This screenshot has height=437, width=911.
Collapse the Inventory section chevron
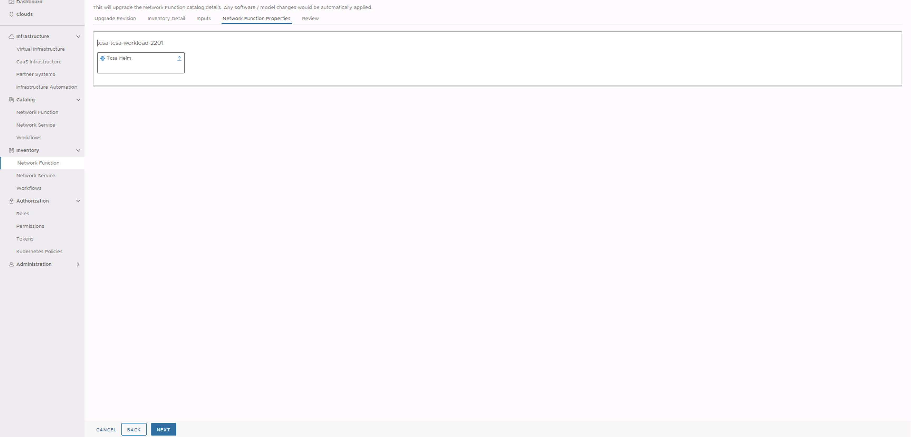pos(78,150)
